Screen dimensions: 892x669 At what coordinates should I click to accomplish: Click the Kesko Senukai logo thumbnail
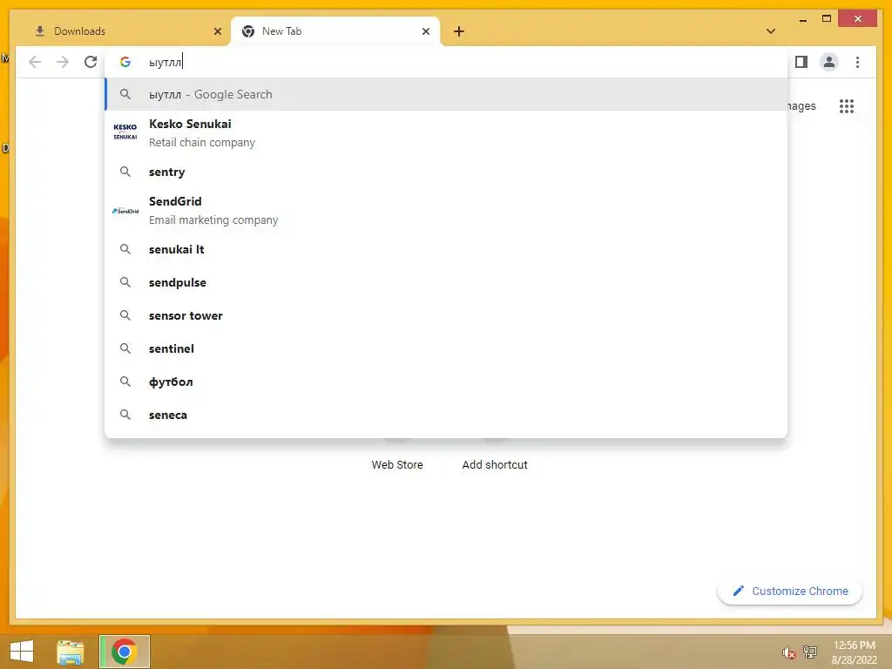(125, 132)
